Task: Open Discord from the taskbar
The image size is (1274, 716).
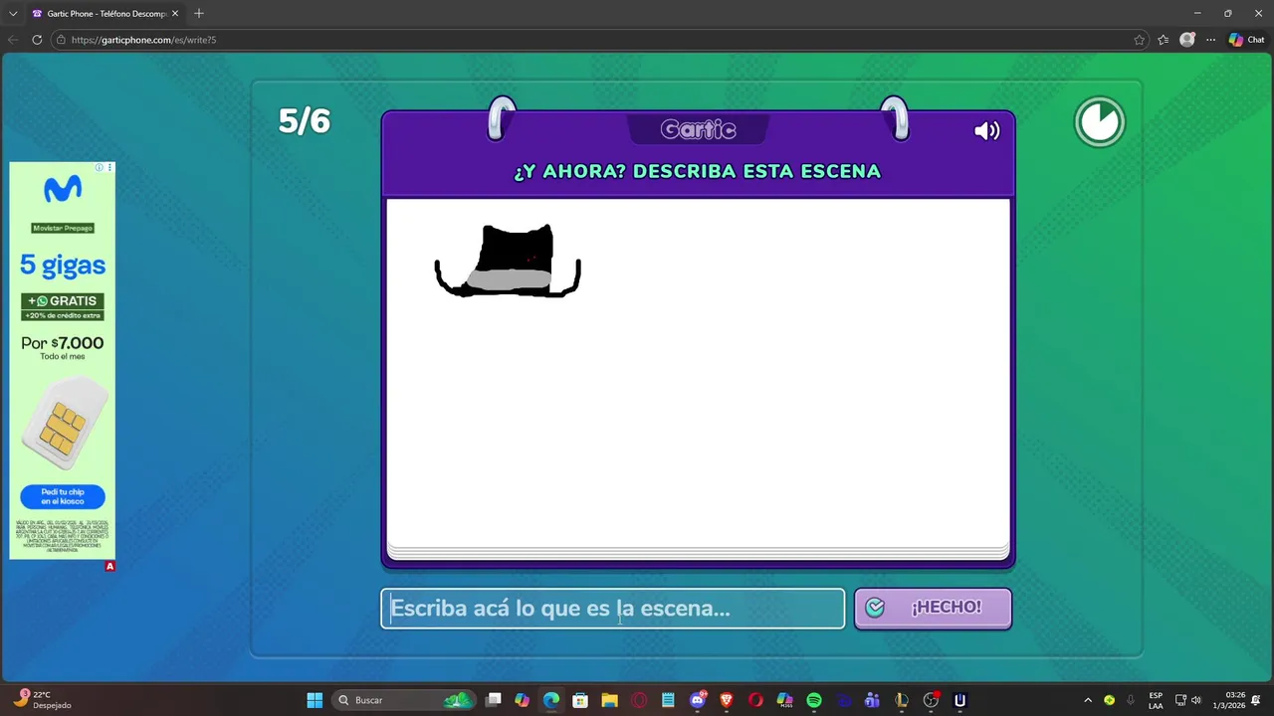Action: pos(698,700)
